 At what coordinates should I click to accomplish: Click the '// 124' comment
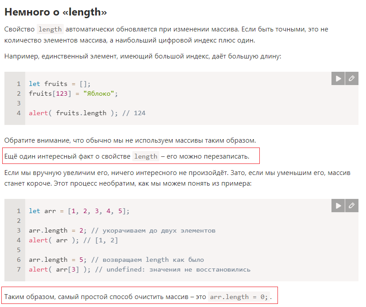coord(134,113)
